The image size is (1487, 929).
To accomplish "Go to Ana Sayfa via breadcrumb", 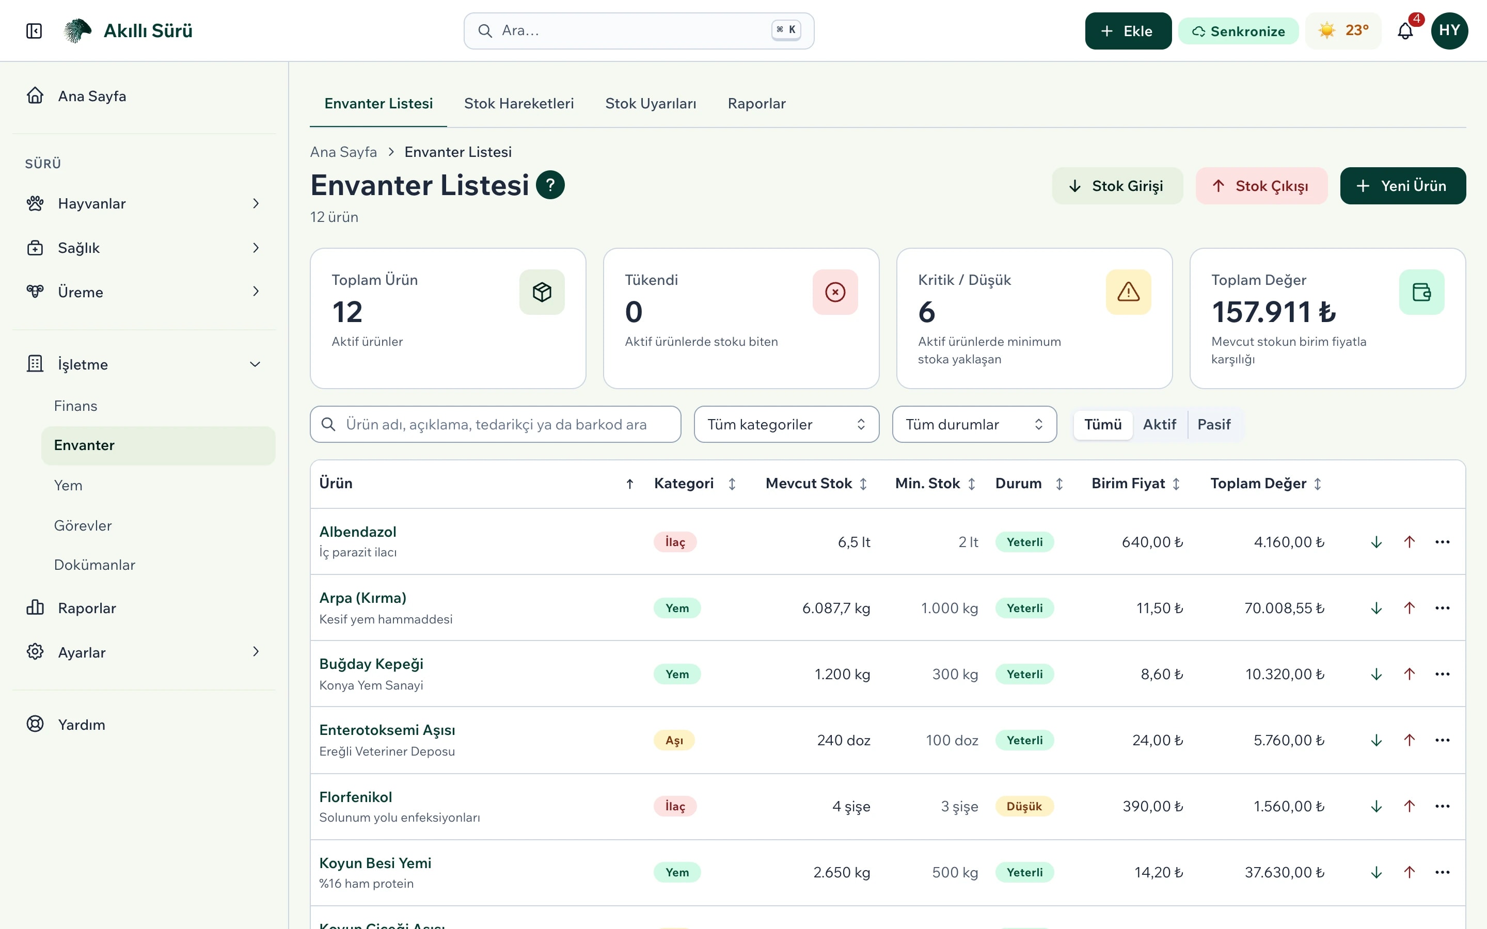I will [343, 152].
